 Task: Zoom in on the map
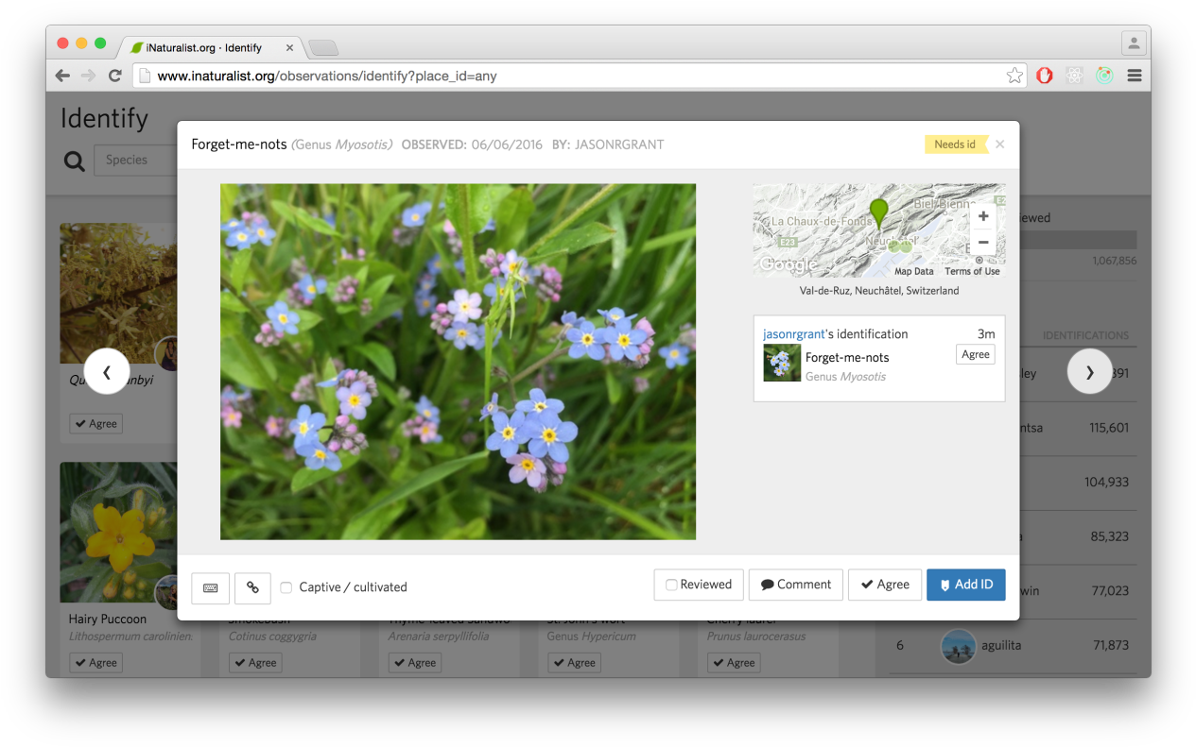(983, 216)
